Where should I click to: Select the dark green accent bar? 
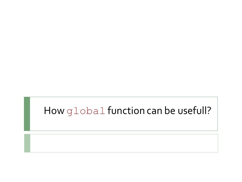click(x=27, y=114)
